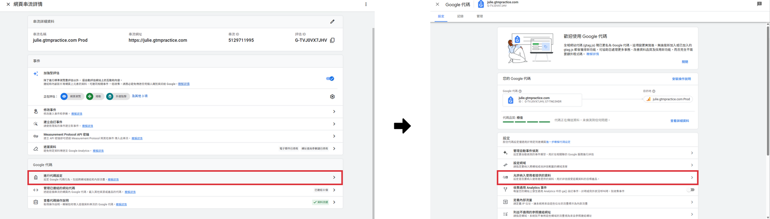Switch to the 管理 tab
The width and height of the screenshot is (770, 219).
tap(479, 16)
